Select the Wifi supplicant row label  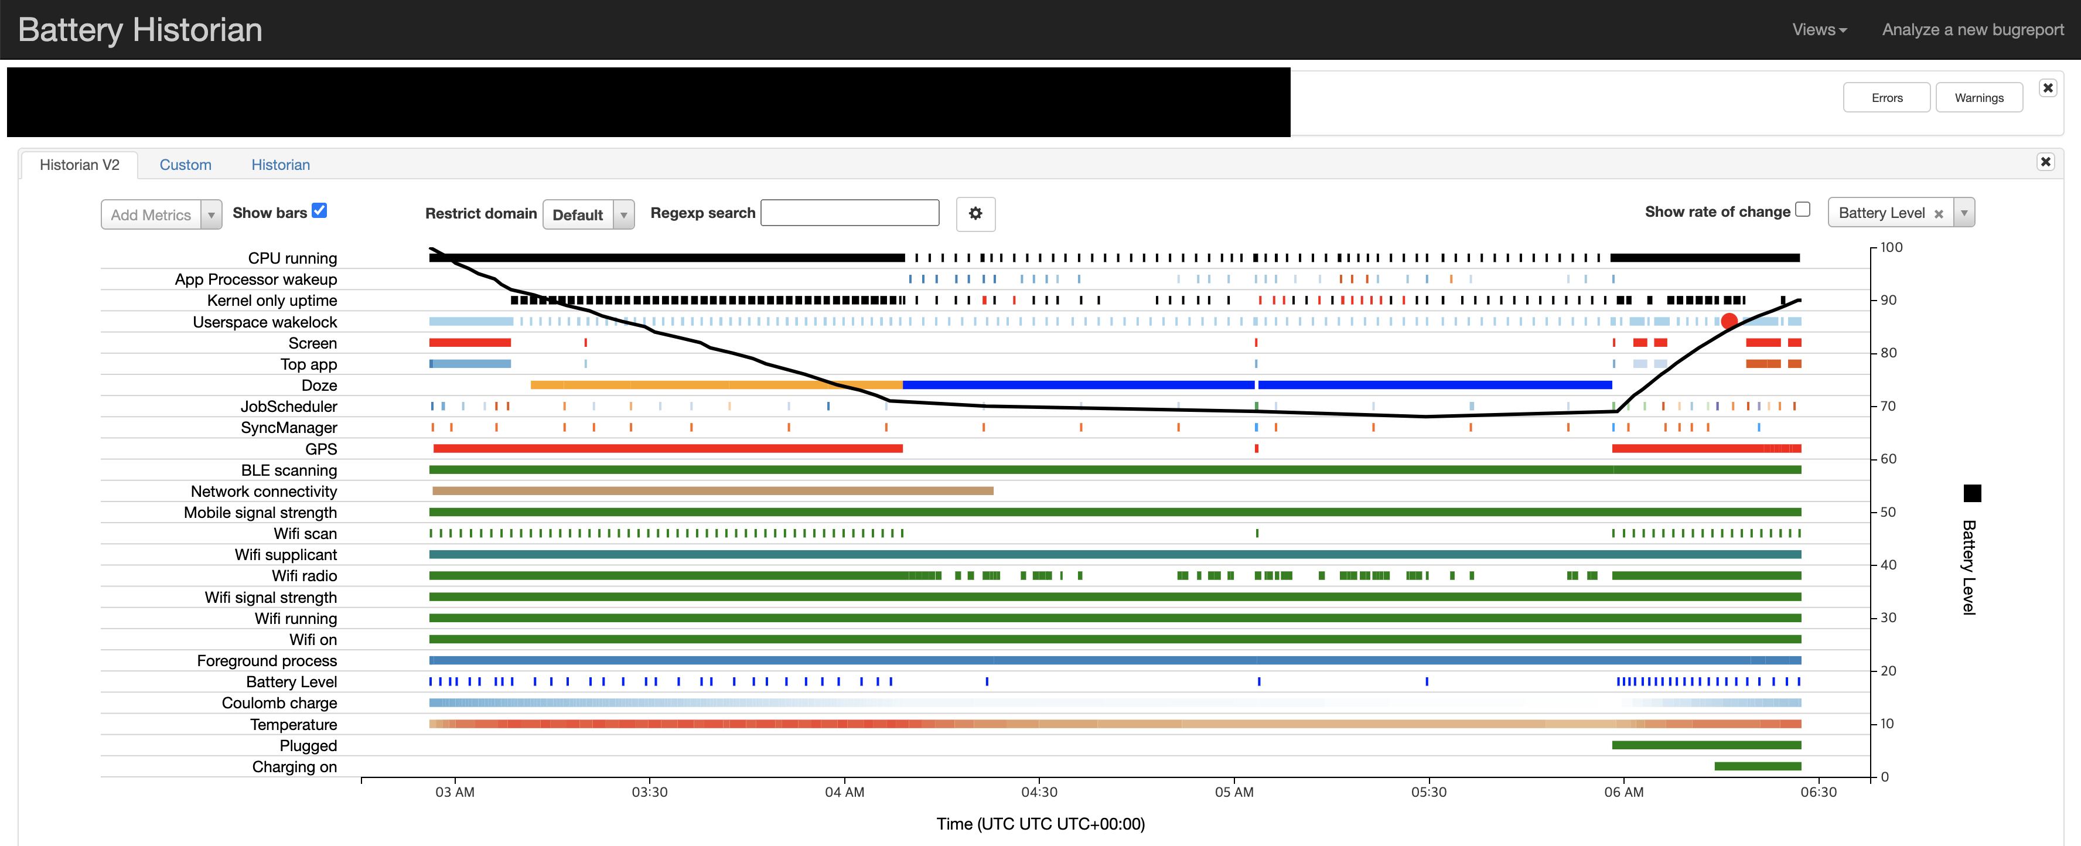tap(286, 554)
